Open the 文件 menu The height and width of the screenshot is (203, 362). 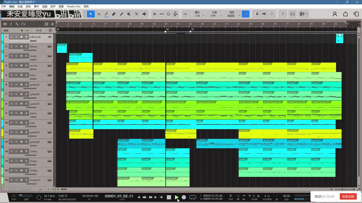(x=3, y=6)
